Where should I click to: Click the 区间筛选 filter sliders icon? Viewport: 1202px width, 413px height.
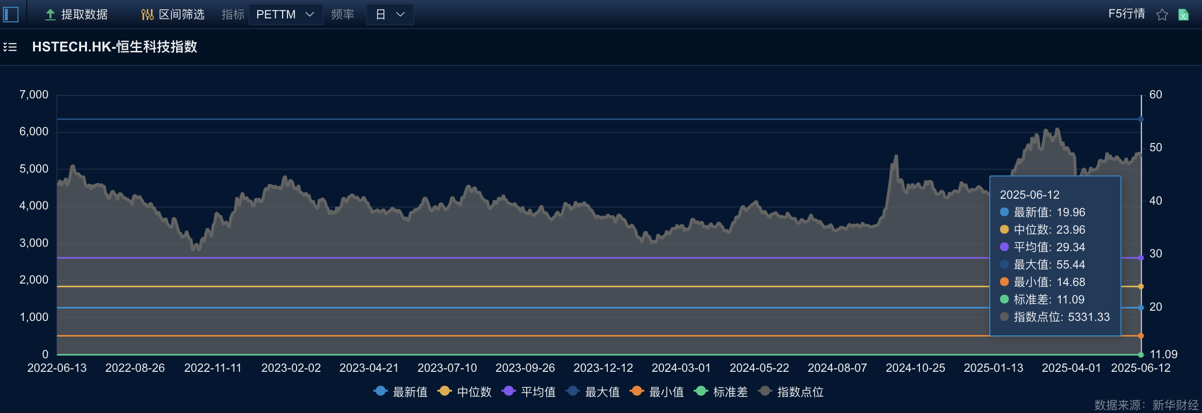point(147,15)
